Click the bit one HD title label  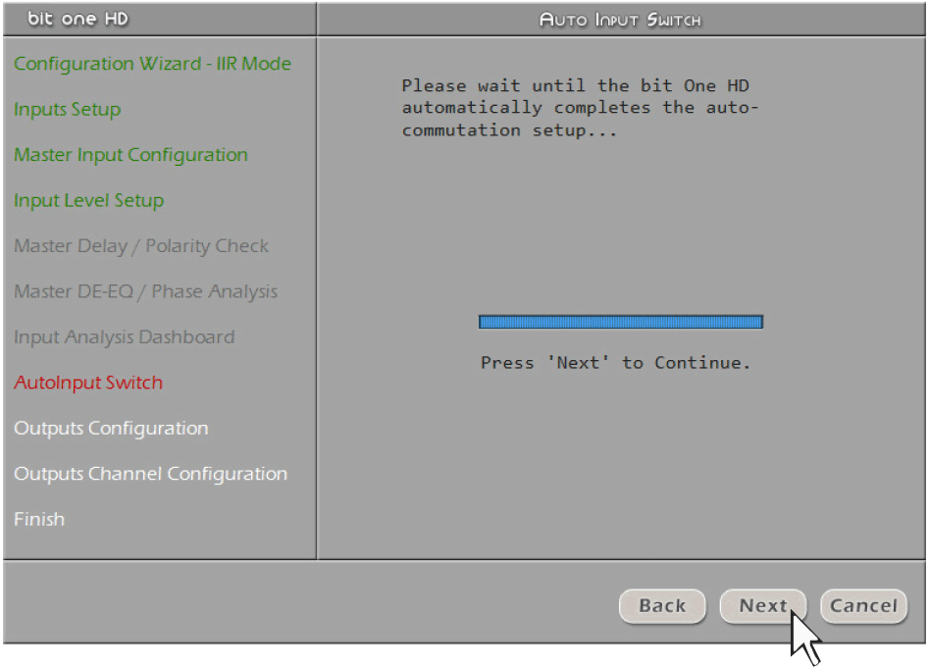(77, 19)
